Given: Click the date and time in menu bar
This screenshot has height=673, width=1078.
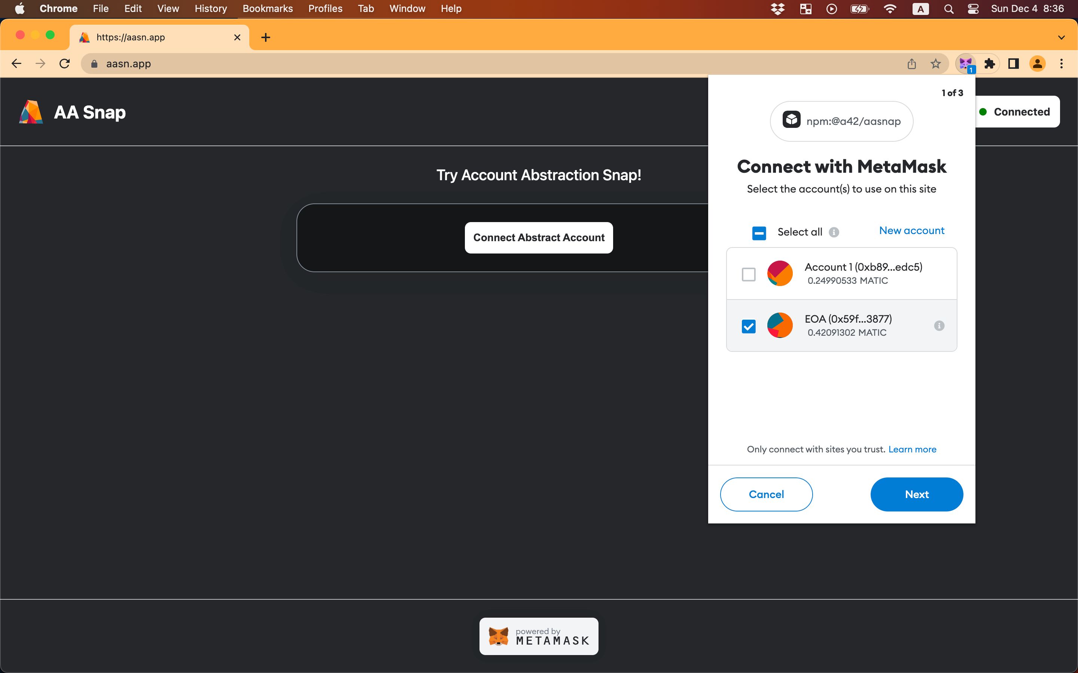Looking at the screenshot, I should tap(1027, 9).
